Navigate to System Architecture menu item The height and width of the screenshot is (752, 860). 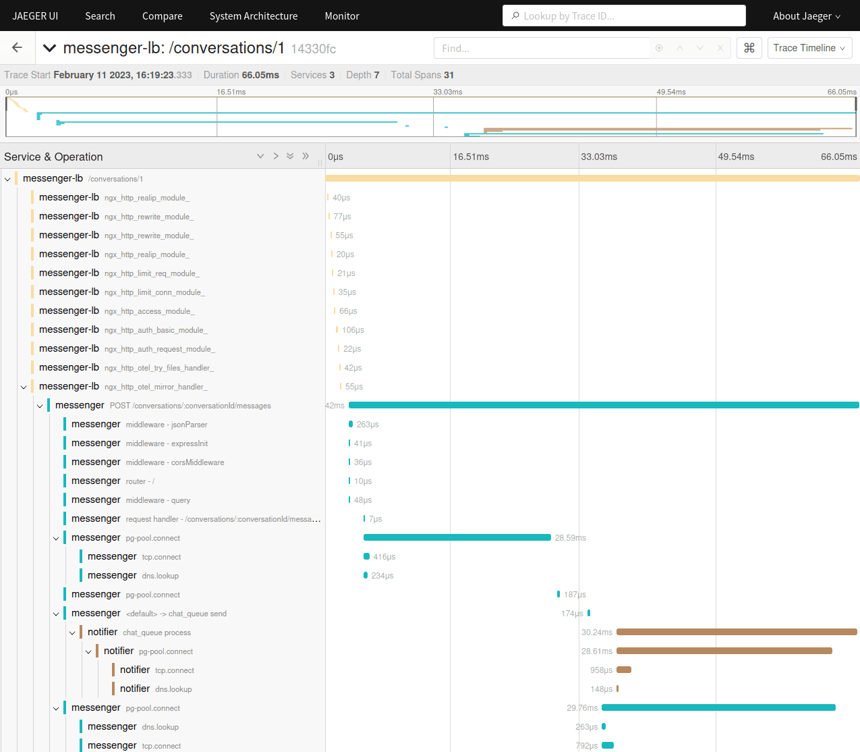253,16
